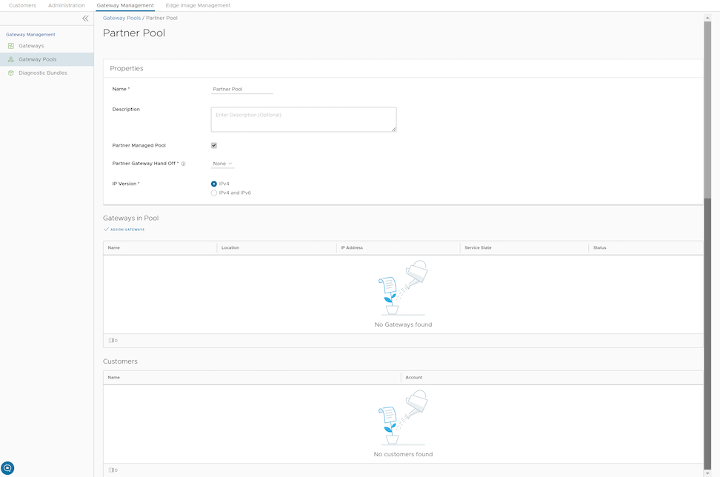720x477 pixels.
Task: Sort the Name column in Gateways table
Action: pyautogui.click(x=113, y=247)
